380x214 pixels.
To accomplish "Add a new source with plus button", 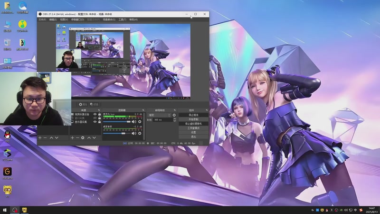I will (x=72, y=137).
